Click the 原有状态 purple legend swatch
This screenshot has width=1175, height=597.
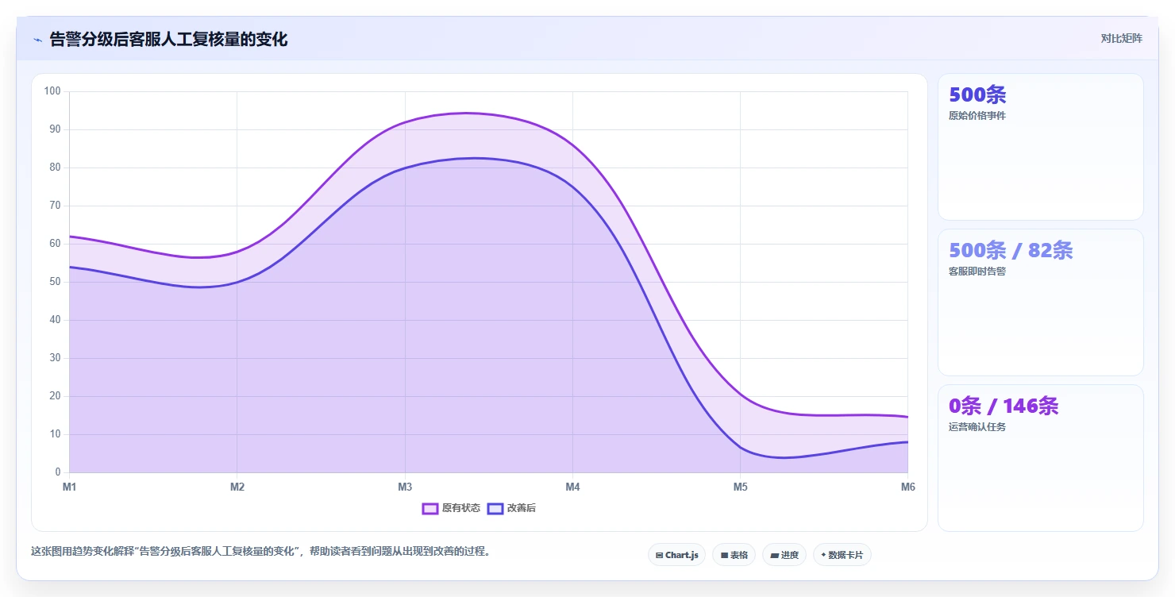tap(430, 508)
